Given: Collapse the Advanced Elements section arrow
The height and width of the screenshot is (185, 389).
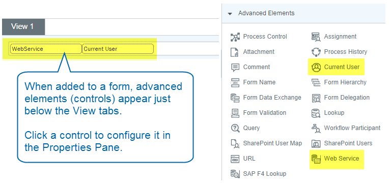Looking at the screenshot, I should [x=230, y=14].
